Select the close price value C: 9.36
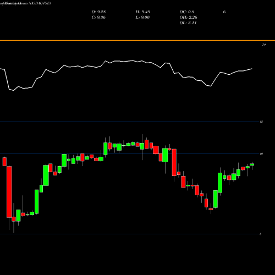 [98, 18]
